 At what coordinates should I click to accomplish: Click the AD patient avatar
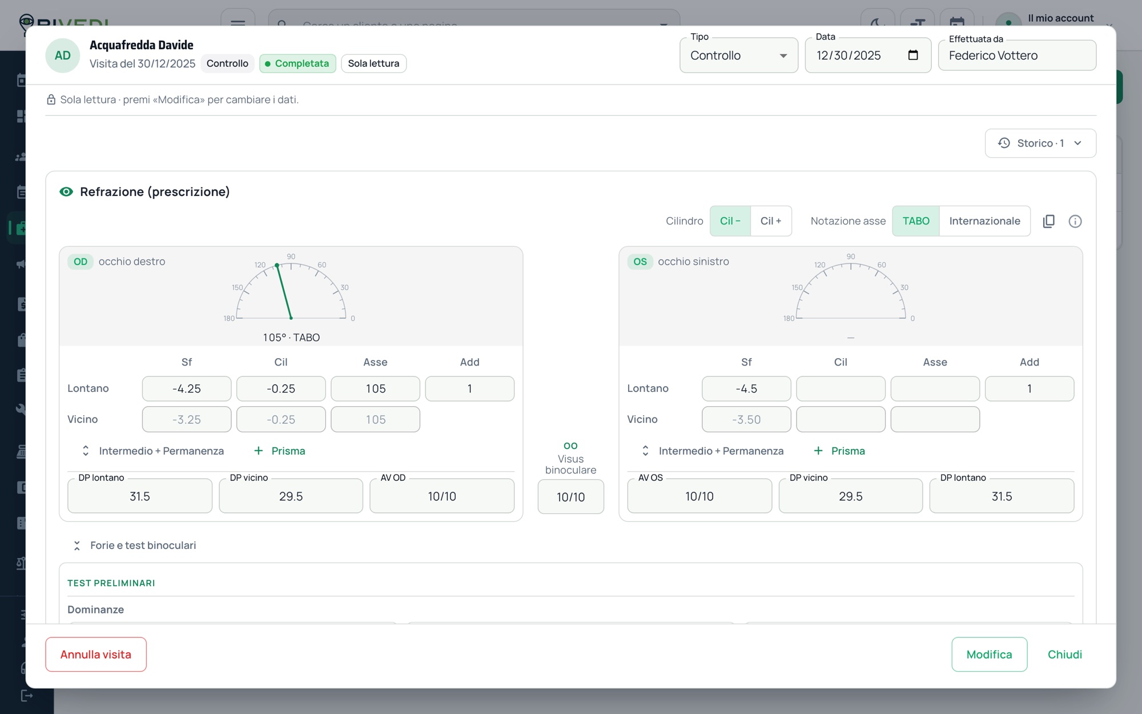click(62, 55)
